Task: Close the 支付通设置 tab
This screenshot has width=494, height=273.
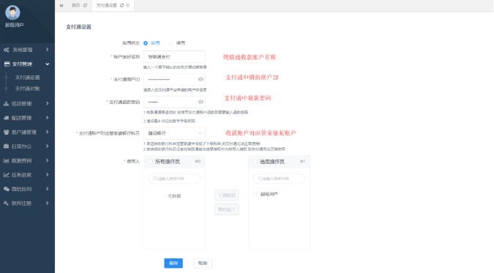Action: [x=128, y=5]
